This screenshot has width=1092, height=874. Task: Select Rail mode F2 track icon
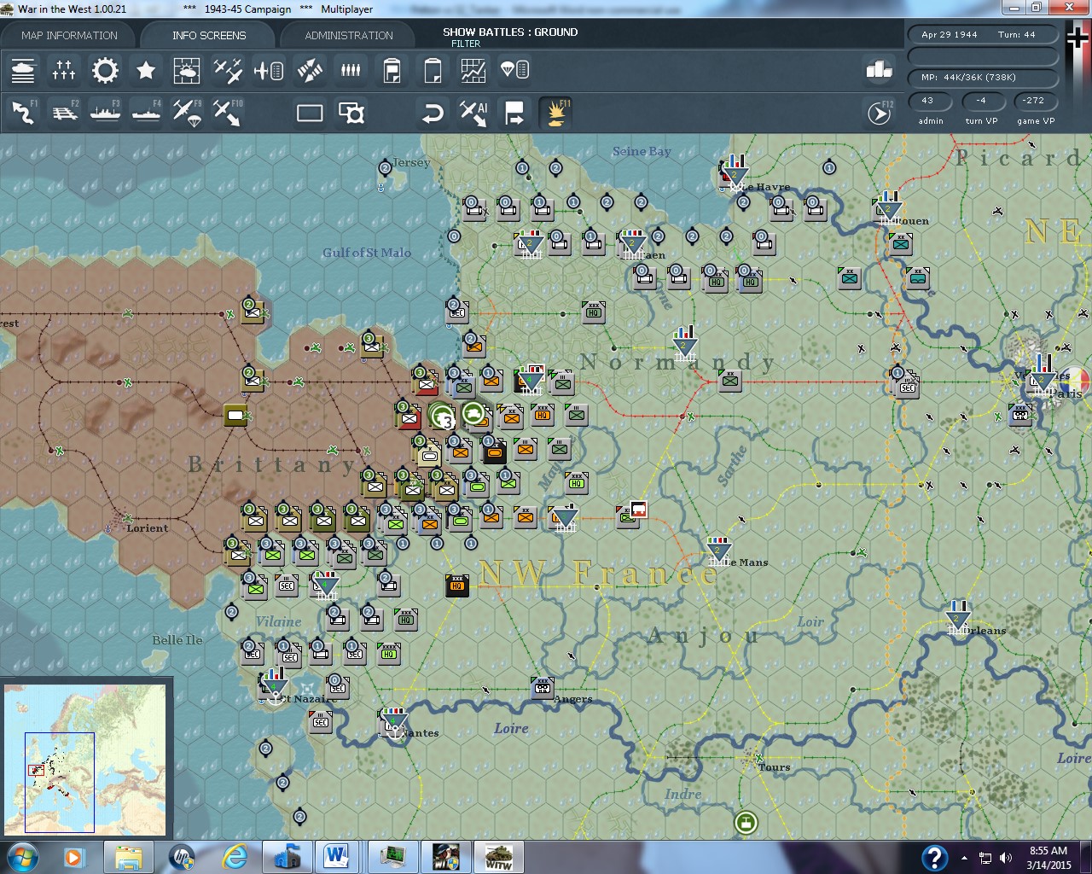coord(64,113)
